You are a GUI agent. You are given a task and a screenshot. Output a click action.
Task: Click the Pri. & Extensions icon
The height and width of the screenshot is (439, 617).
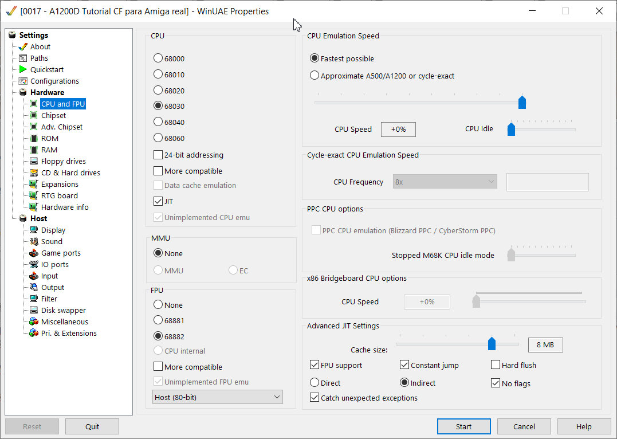[x=34, y=333]
